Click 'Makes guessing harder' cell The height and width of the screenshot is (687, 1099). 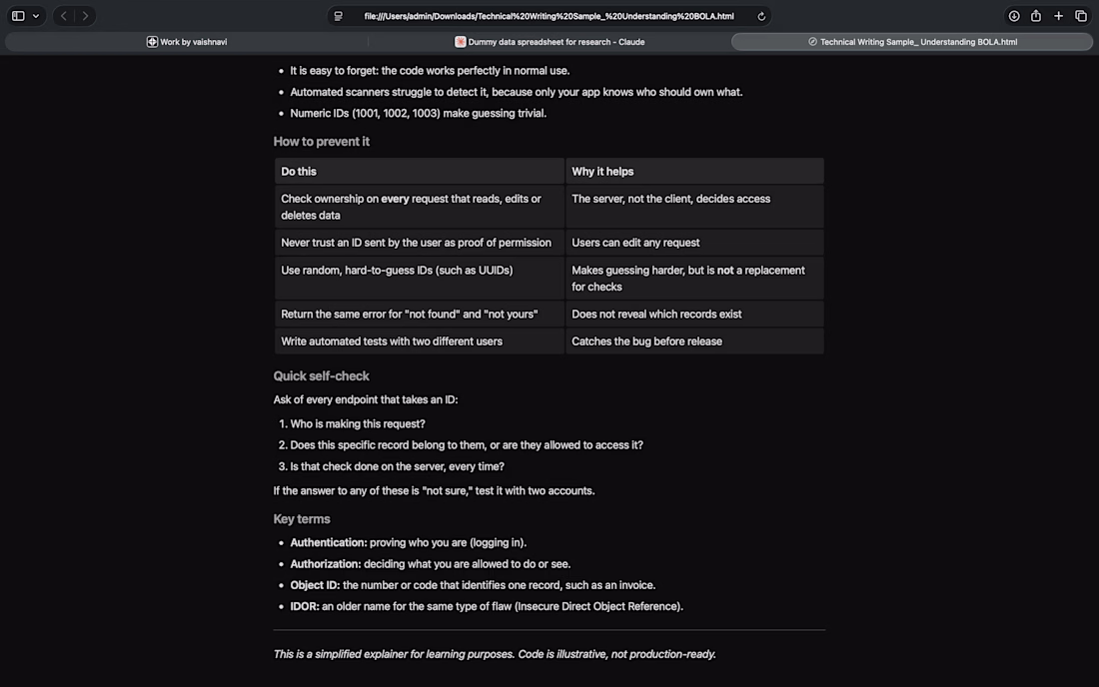tap(694, 279)
